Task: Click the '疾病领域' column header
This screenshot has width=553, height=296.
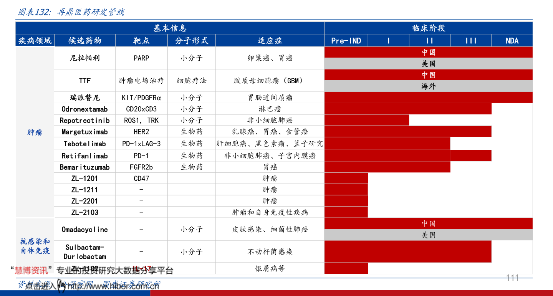Action: tap(35, 40)
